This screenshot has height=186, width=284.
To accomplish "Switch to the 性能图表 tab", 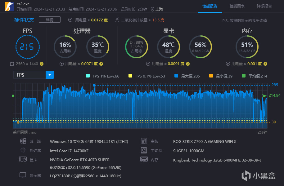I will [x=237, y=6].
